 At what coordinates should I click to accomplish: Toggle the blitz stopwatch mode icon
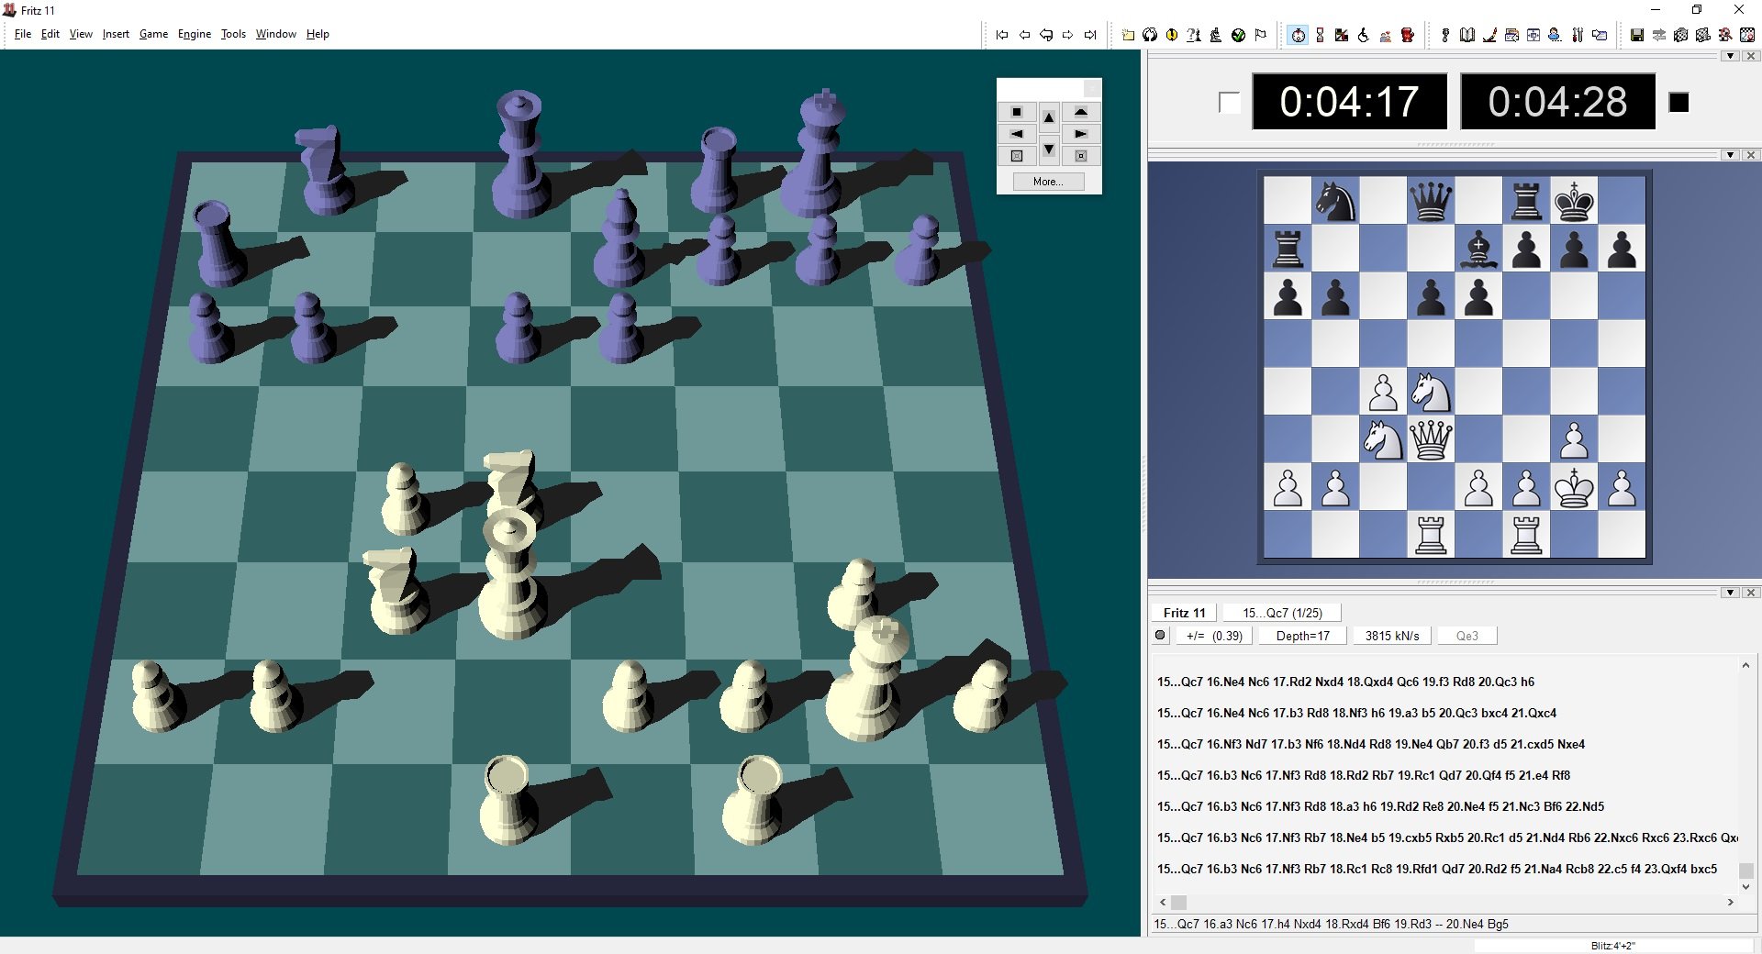coord(1298,35)
